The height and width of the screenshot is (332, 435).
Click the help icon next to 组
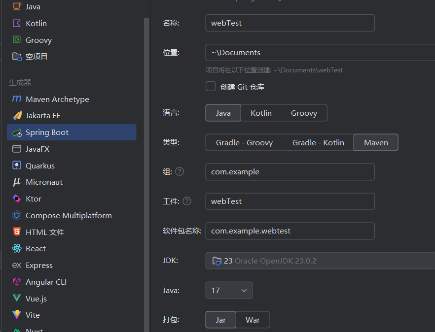180,171
